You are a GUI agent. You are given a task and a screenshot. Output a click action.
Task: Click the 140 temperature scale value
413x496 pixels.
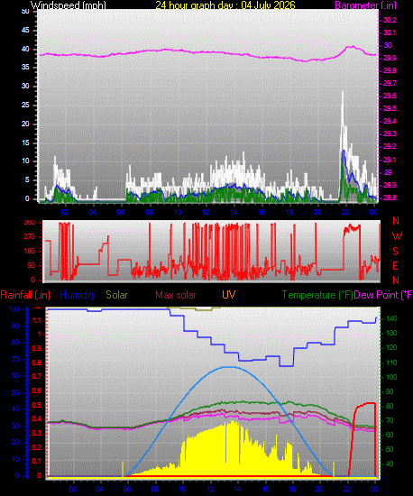pyautogui.click(x=391, y=318)
